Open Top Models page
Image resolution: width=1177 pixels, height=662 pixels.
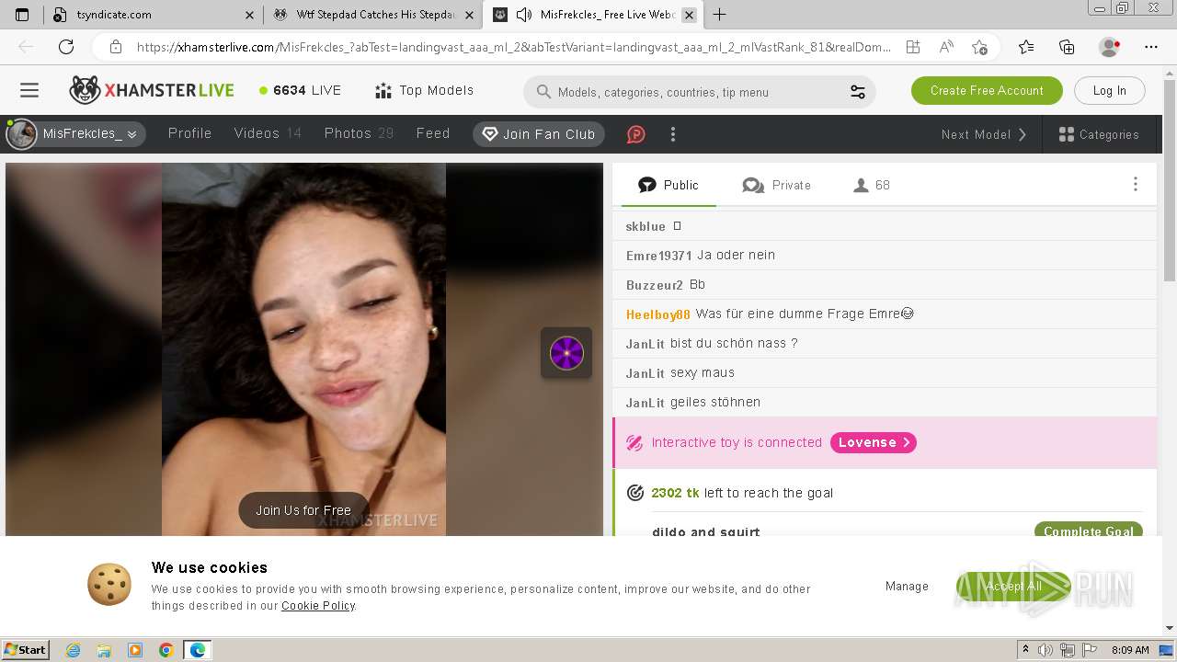click(x=424, y=90)
